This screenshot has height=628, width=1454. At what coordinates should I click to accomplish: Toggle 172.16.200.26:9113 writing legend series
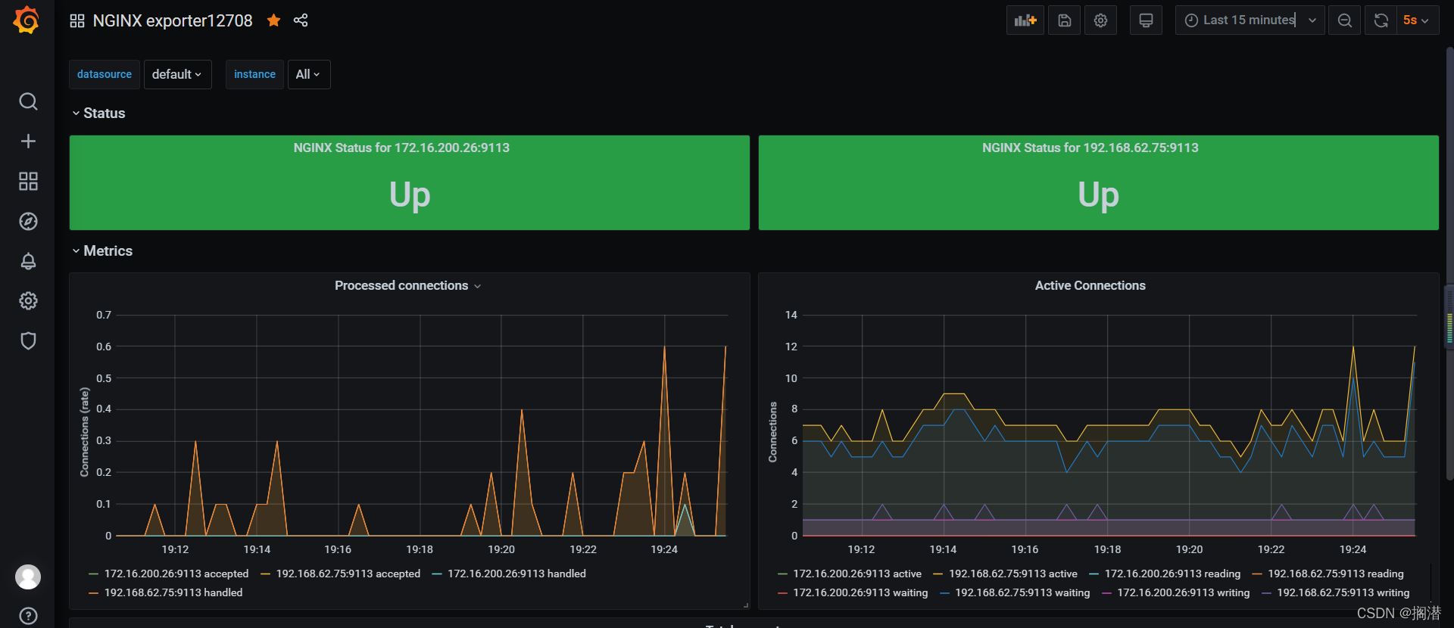click(1184, 592)
